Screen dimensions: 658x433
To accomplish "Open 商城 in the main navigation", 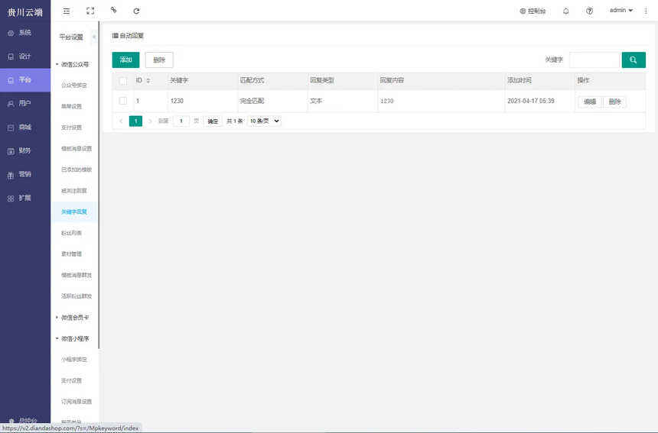I will point(25,127).
